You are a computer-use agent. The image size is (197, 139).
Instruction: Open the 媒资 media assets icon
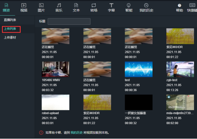pyautogui.click(x=6, y=6)
